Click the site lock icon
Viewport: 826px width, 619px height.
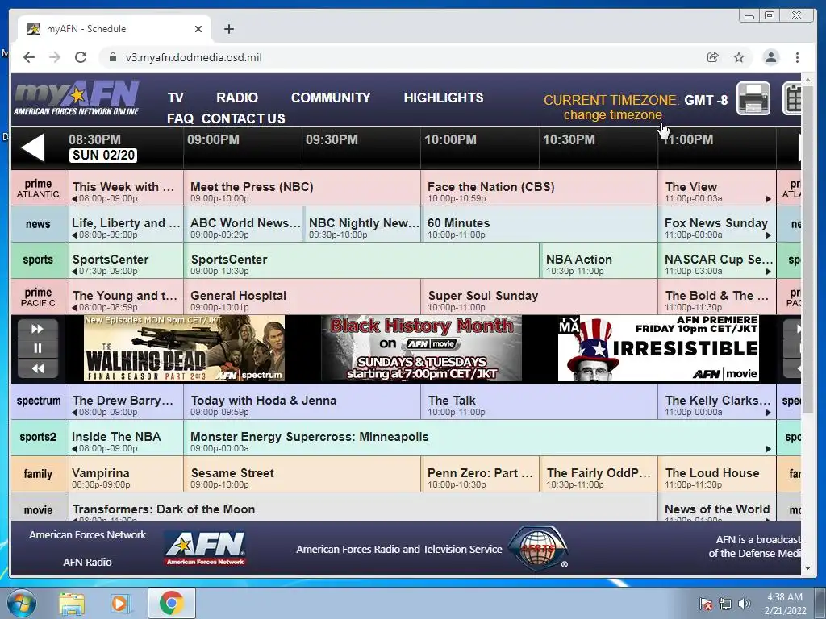tap(113, 57)
